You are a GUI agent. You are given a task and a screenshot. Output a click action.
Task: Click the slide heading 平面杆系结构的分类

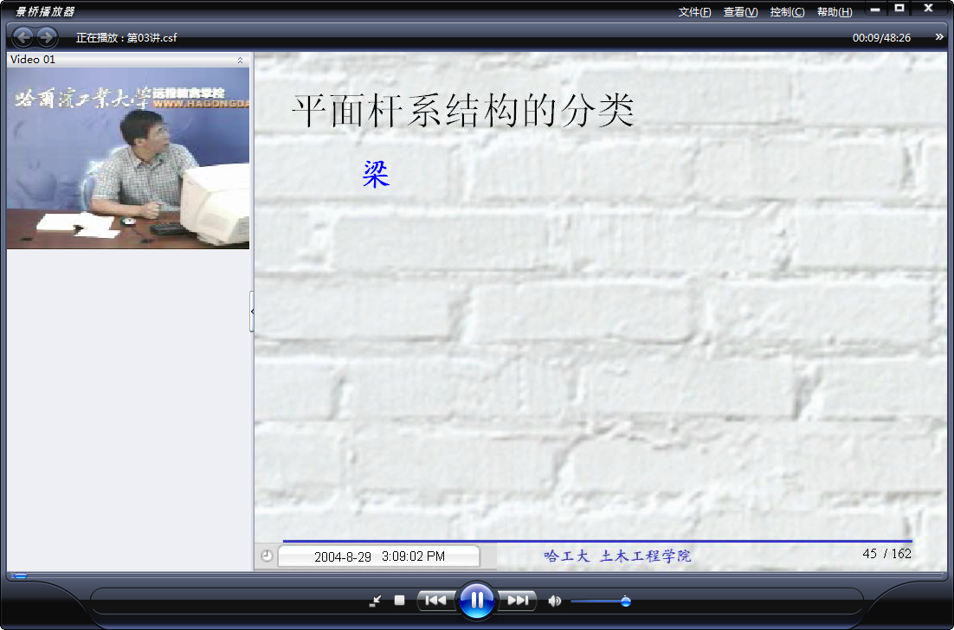tap(463, 110)
